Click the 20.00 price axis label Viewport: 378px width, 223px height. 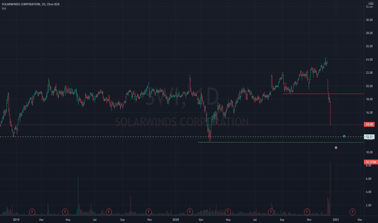pos(369,86)
